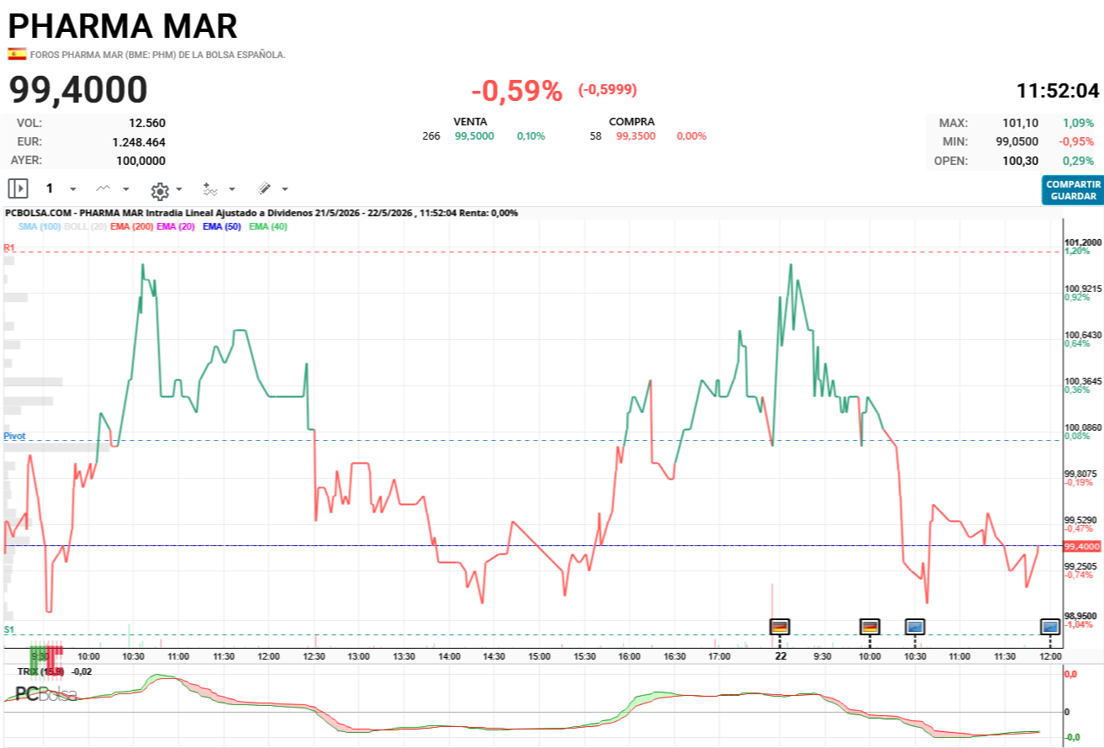Click the timeframe value 1
1104x748 pixels.
50,188
